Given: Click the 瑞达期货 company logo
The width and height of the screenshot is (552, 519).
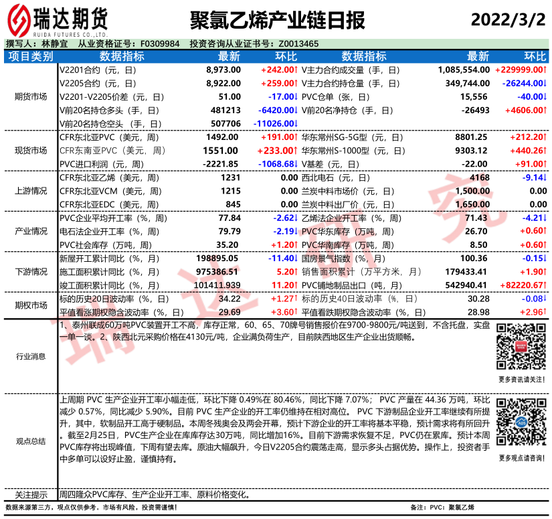Looking at the screenshot, I should [x=57, y=19].
